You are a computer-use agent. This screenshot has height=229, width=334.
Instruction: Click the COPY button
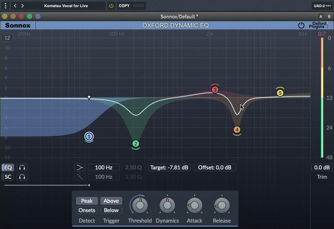124,6
